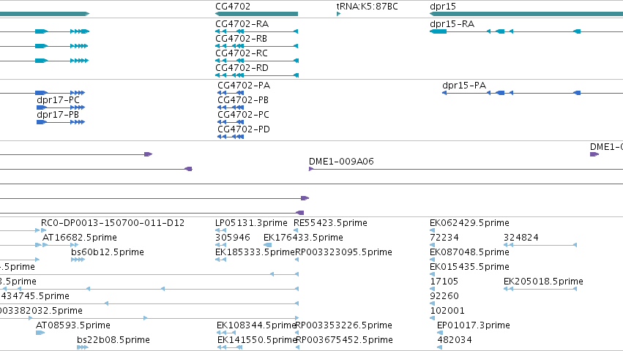Image resolution: width=623 pixels, height=351 pixels.
Task: Click the dpr15-PA protein label
Action: [x=464, y=86]
